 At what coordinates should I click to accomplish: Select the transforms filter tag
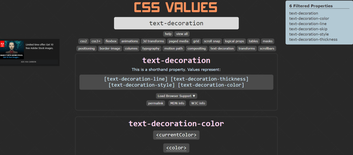247,49
